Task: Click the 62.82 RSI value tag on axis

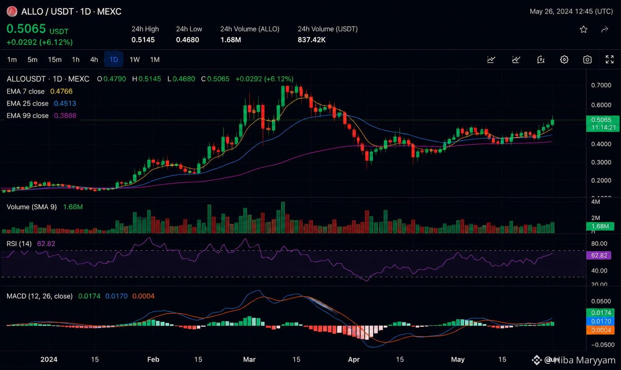Action: coord(599,255)
